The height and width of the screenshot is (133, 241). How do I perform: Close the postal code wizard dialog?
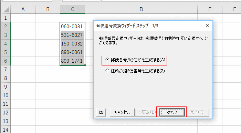coord(207,25)
